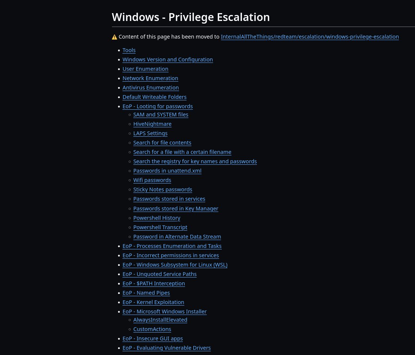
Task: Open SAM and SYSTEM files link
Action: (x=161, y=115)
